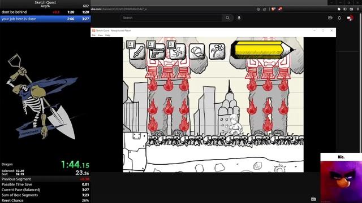Click the Current Pace (Balanced) row
This screenshot has height=203, width=362.
click(x=45, y=189)
